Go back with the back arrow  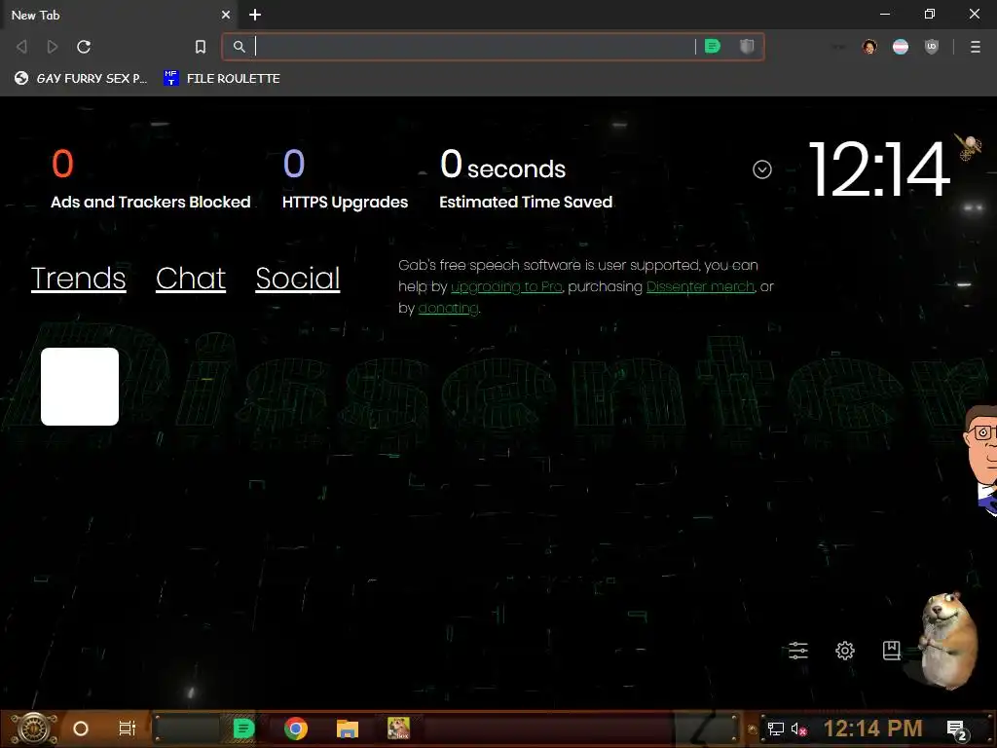pos(21,47)
